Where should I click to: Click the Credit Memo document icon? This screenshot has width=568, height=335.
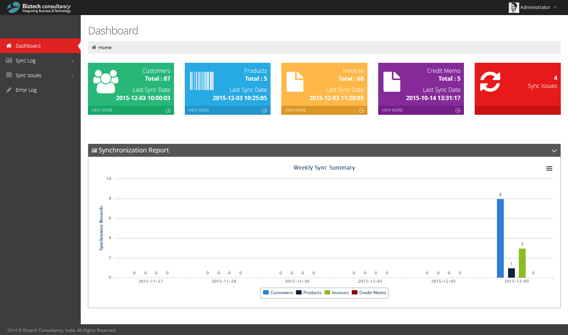pos(392,82)
